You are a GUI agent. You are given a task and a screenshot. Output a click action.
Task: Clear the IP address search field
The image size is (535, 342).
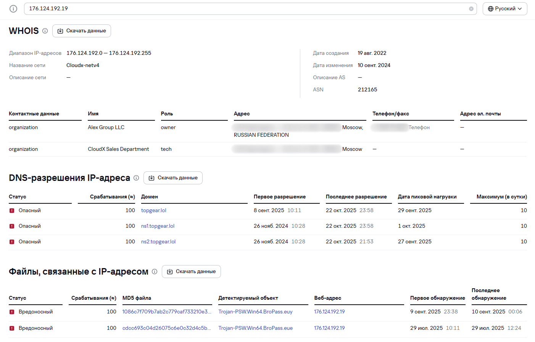(x=471, y=9)
